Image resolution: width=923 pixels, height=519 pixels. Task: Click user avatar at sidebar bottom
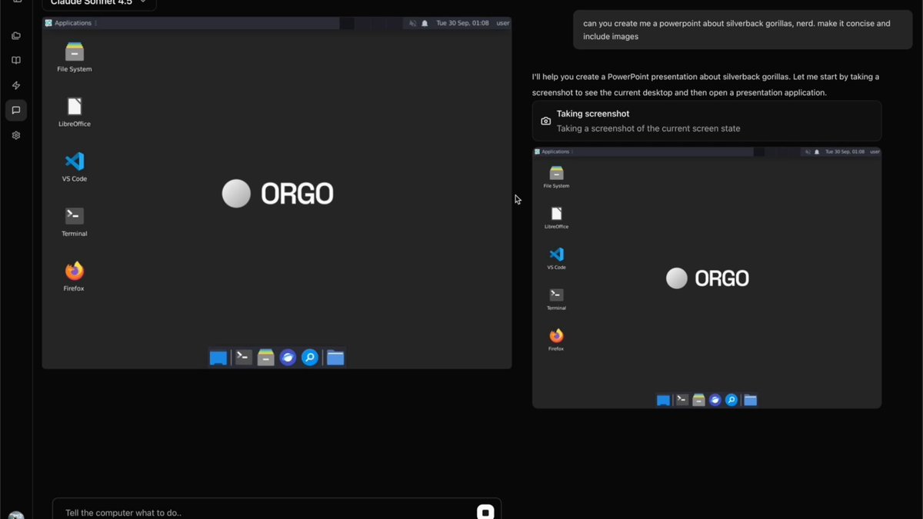coord(16,516)
